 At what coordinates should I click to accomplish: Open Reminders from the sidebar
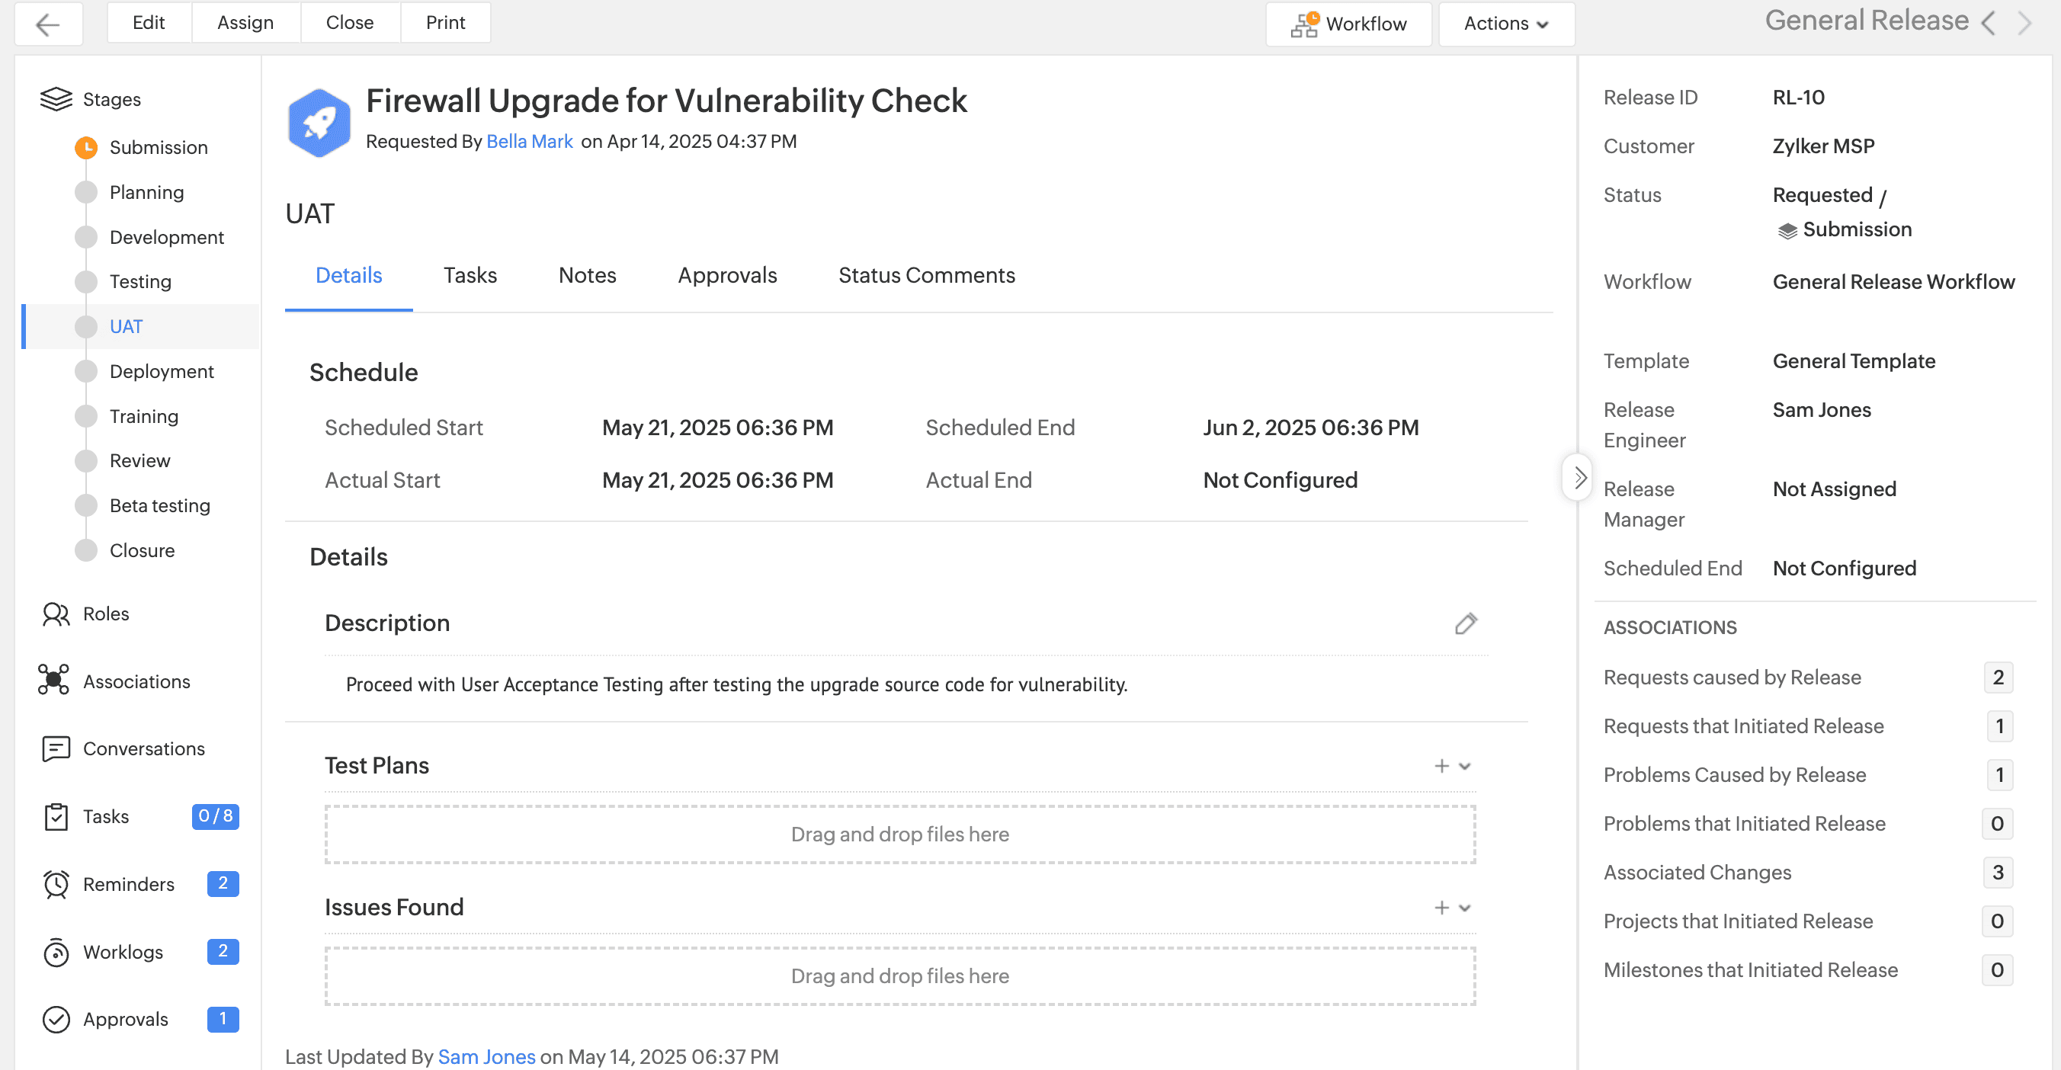128,884
